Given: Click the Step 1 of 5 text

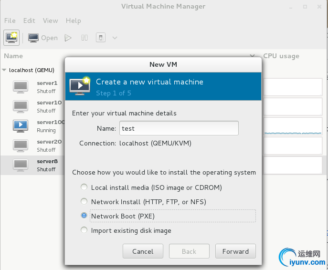Looking at the screenshot, I should [114, 93].
